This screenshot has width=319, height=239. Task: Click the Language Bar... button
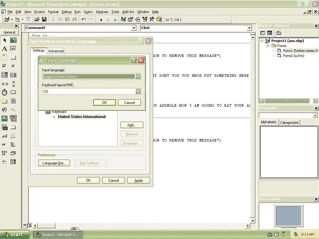pyautogui.click(x=54, y=163)
